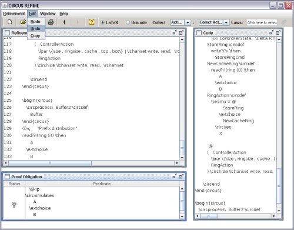Click the Refinement panel's document icon
This screenshot has height=230, width=294.
tap(7, 33)
